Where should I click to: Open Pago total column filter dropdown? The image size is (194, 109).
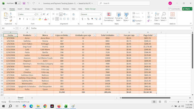click(155, 35)
